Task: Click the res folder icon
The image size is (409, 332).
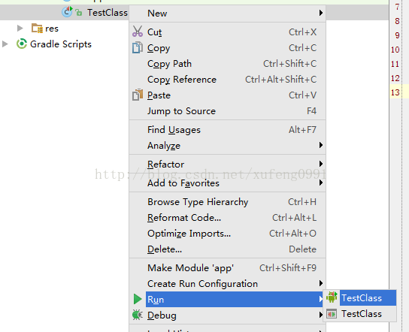Action: coord(37,28)
